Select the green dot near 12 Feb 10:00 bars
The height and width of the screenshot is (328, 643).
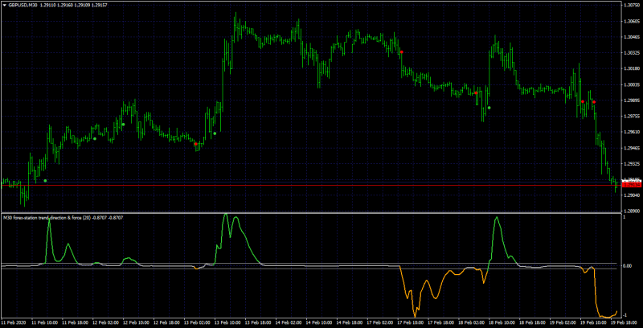tap(123, 125)
